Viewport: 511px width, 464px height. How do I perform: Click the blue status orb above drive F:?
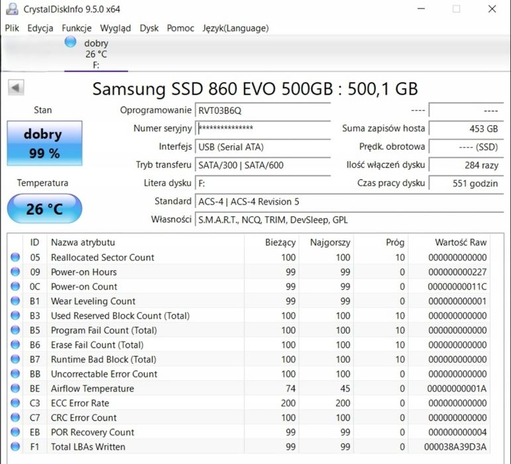point(70,42)
